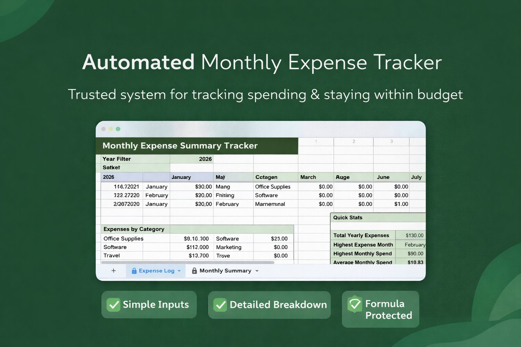Select the Monthly Expense Summary Tracker title cell
The width and height of the screenshot is (521, 347).
pyautogui.click(x=197, y=146)
